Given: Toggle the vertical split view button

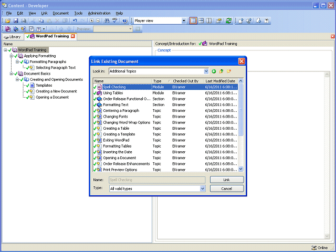Looking at the screenshot, I should tap(209, 21).
